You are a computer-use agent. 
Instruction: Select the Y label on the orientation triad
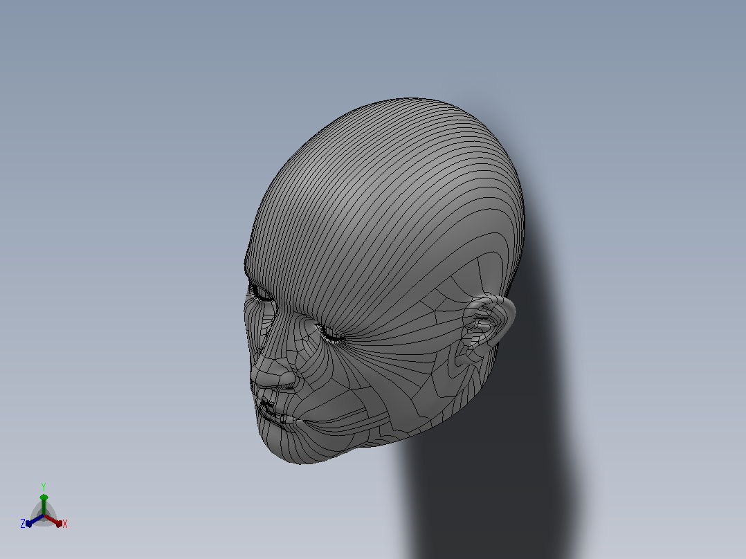(44, 487)
